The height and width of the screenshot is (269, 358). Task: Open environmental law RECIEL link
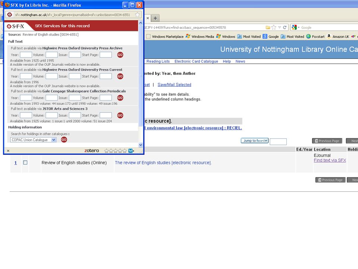click(x=193, y=128)
